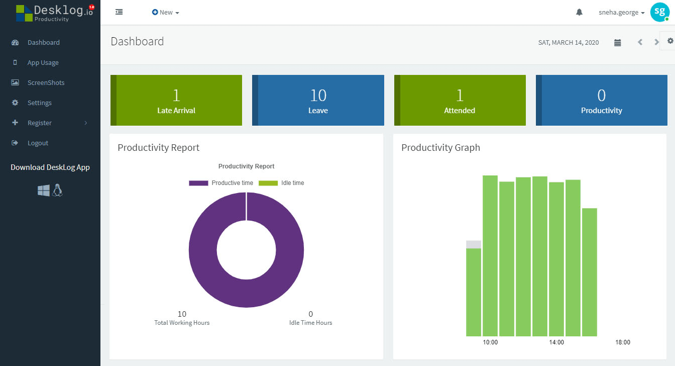The image size is (675, 366).
Task: Download the Windows DeskLog app
Action: click(x=44, y=190)
